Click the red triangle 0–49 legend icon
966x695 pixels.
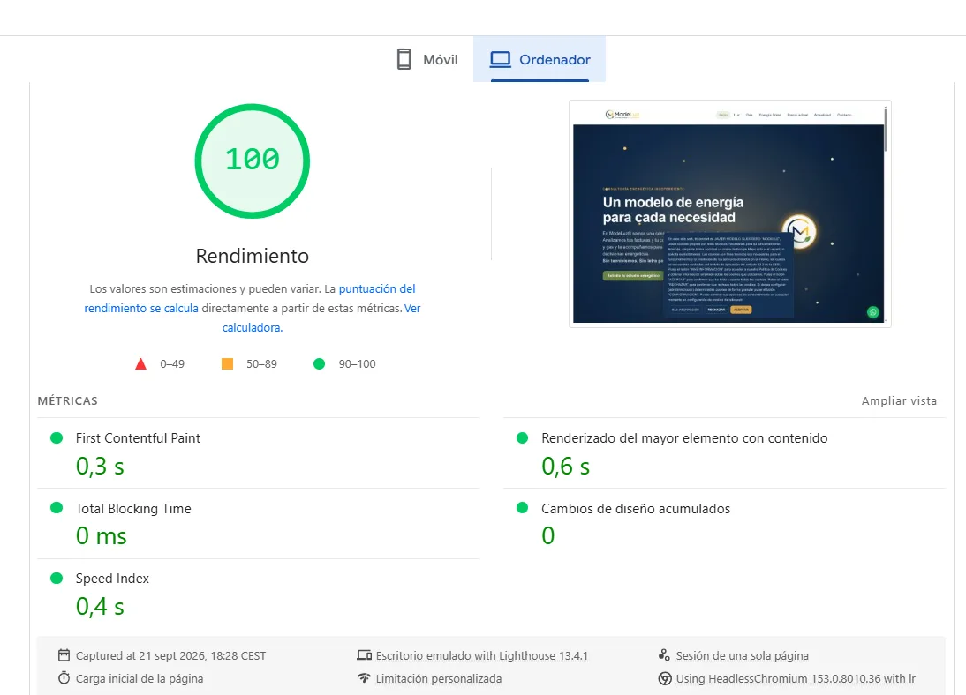pos(141,363)
